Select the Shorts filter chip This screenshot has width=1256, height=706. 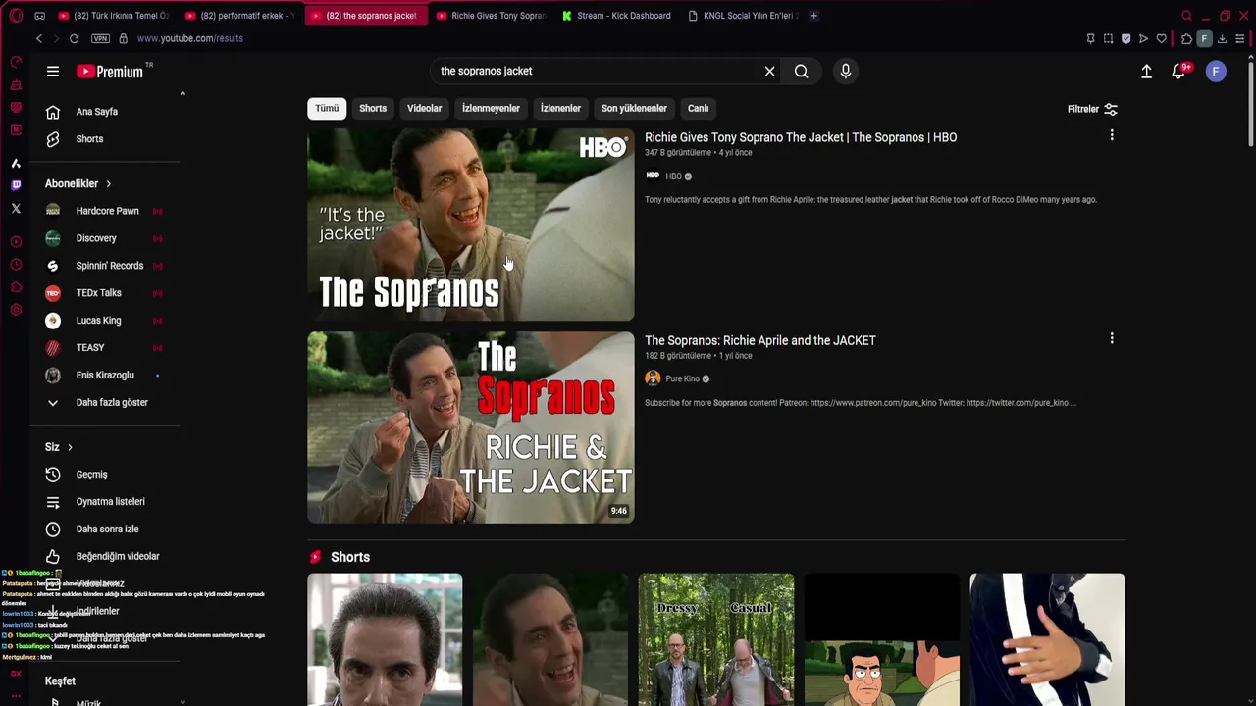coord(373,108)
